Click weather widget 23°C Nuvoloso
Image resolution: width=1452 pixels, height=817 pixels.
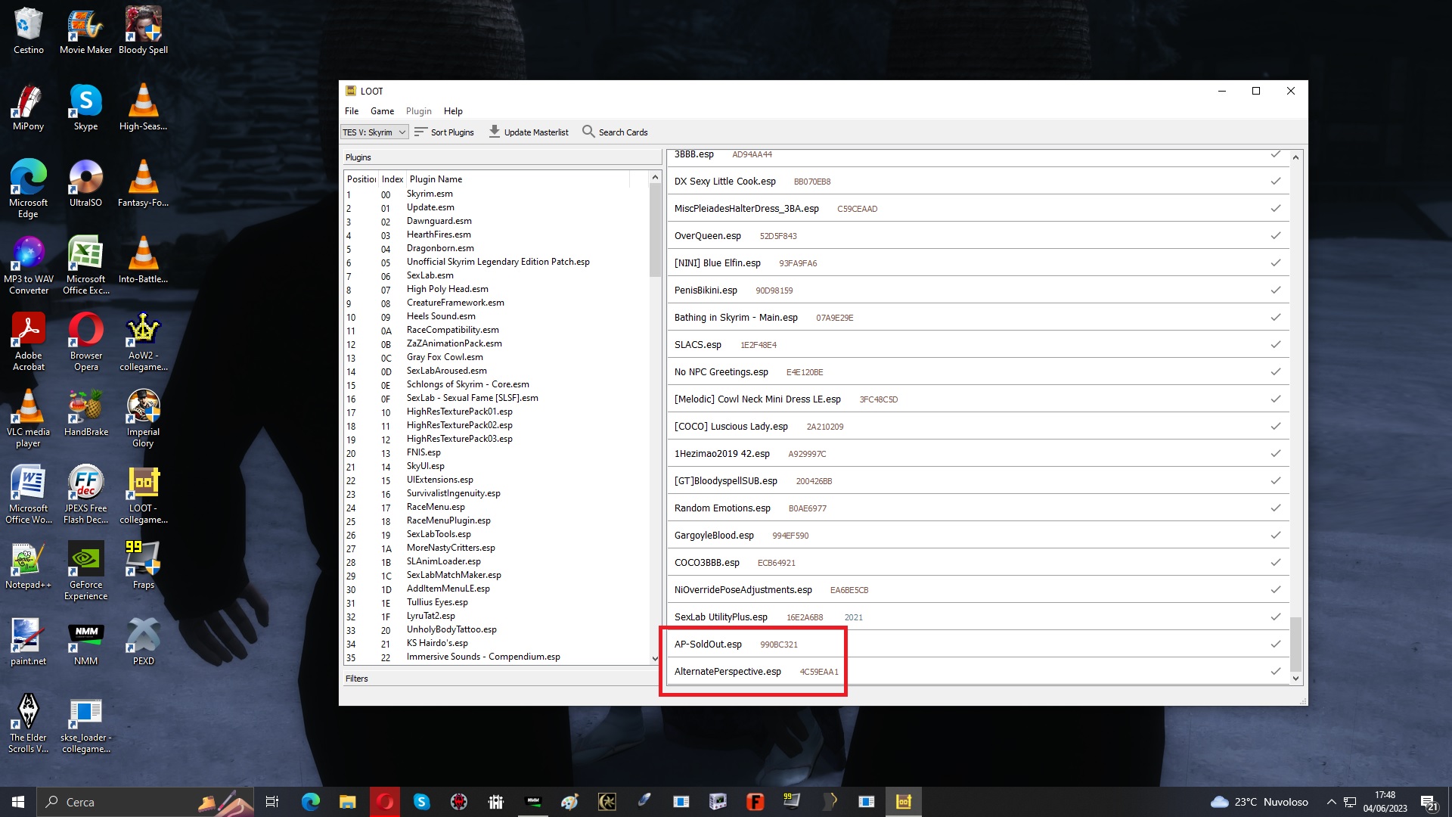pos(1259,802)
